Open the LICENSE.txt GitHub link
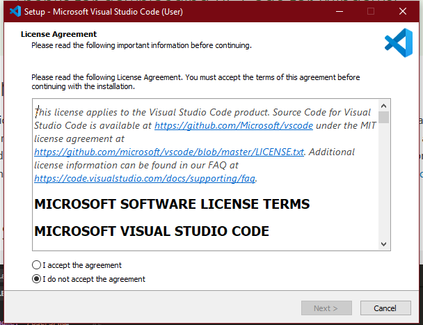This screenshot has height=325, width=423. (x=169, y=152)
